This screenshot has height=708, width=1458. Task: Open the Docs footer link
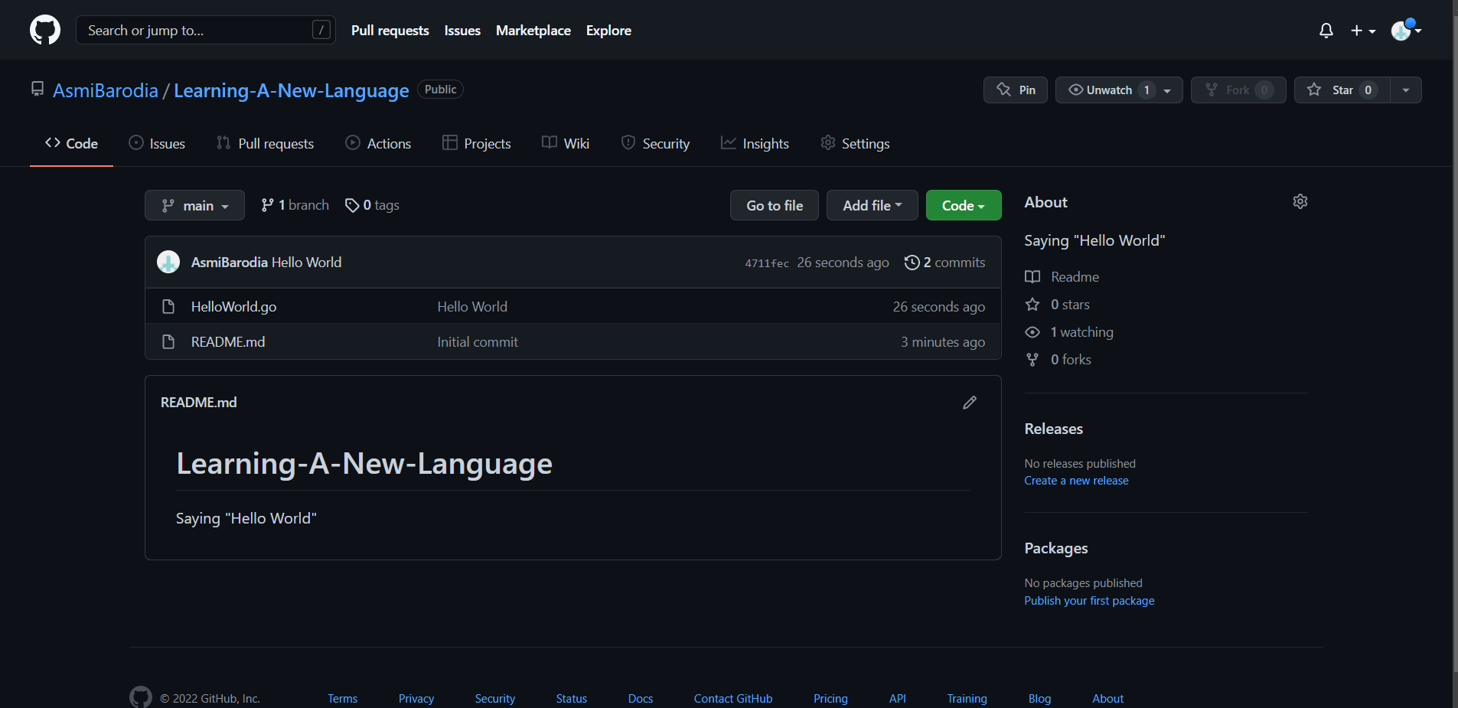pos(641,699)
